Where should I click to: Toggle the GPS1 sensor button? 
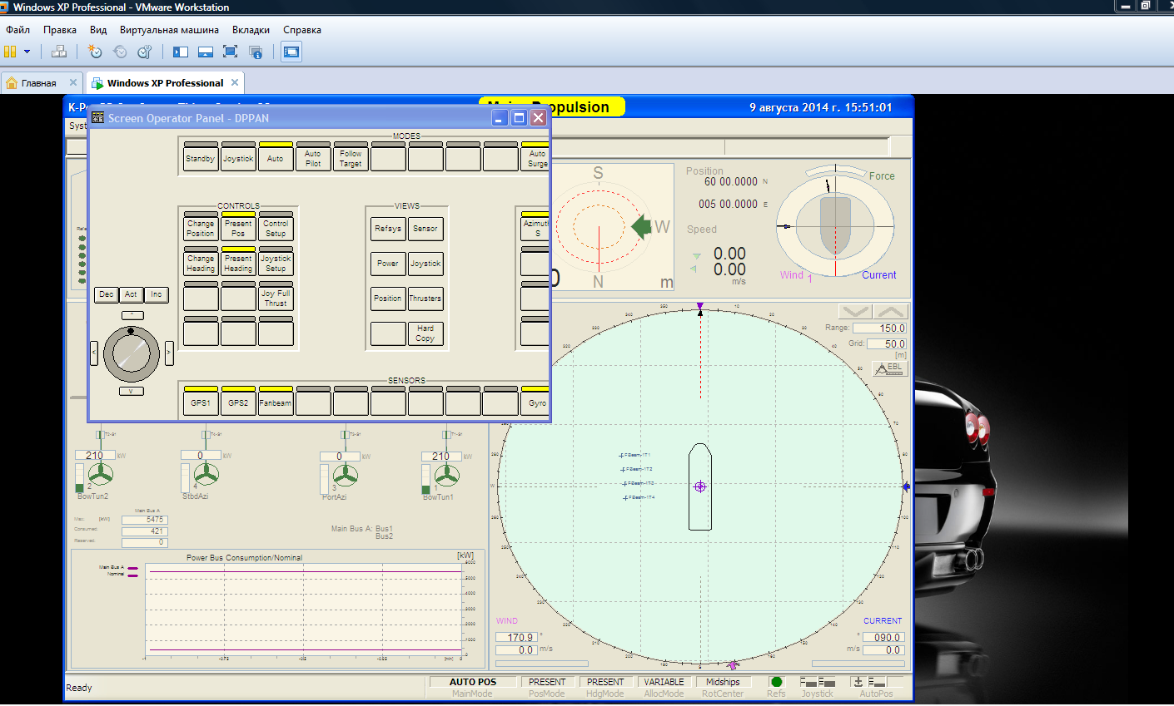pos(201,402)
